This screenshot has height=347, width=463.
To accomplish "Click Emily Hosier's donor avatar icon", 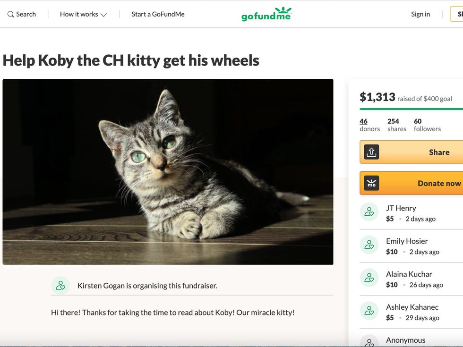I will tap(369, 245).
